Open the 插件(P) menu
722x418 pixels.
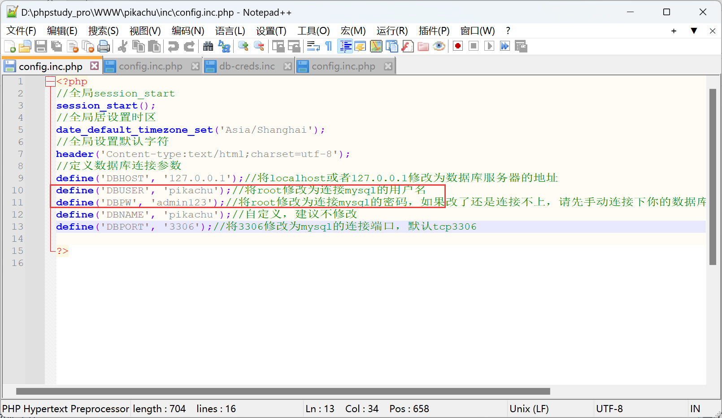[x=434, y=31]
